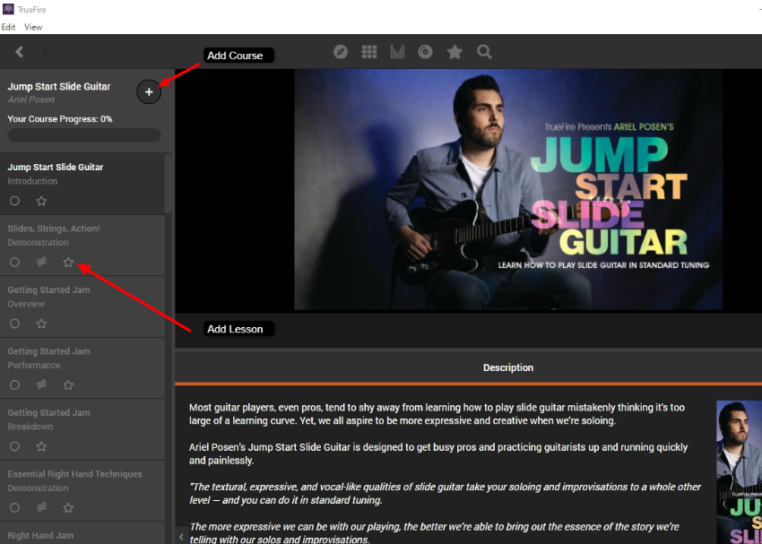762x544 pixels.
Task: Mark Slides, Strings, Action! complete circle
Action: 14,263
